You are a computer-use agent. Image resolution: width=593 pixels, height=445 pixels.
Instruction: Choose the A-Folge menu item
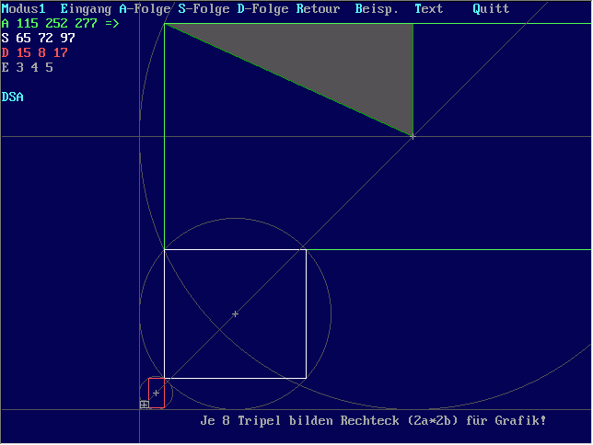coord(145,9)
